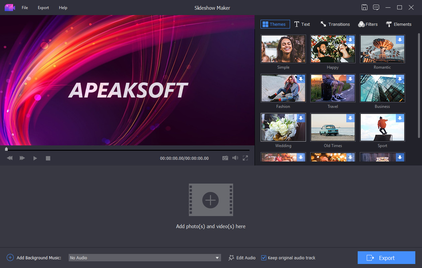Click the Add Background Music plus icon
422x268 pixels.
point(10,258)
